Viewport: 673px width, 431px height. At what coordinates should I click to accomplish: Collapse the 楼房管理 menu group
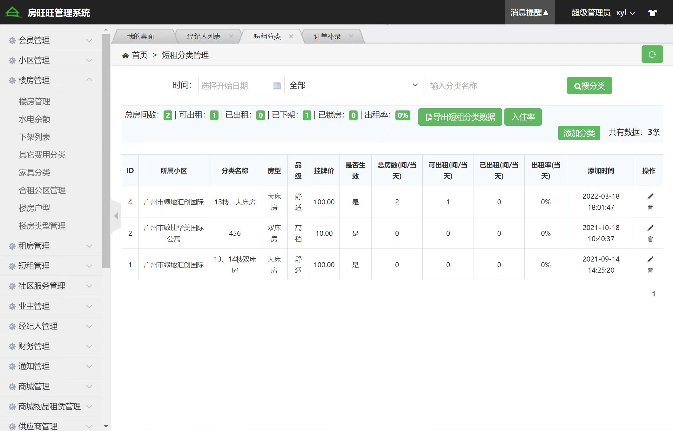click(51, 80)
